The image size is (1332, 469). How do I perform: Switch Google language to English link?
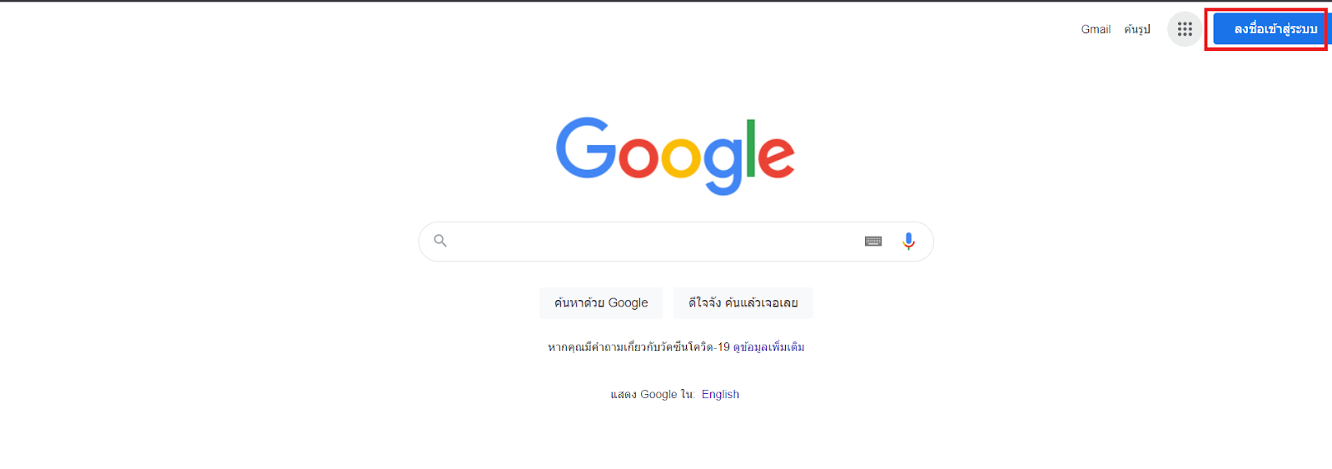(x=720, y=394)
